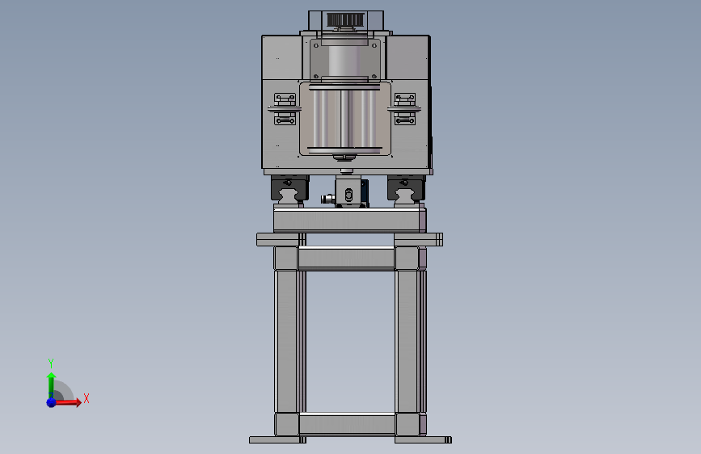Select the left toggle latch on the housing
This screenshot has height=454, width=701.
click(285, 109)
